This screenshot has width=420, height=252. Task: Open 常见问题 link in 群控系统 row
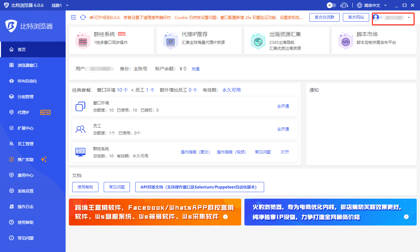(x=263, y=152)
